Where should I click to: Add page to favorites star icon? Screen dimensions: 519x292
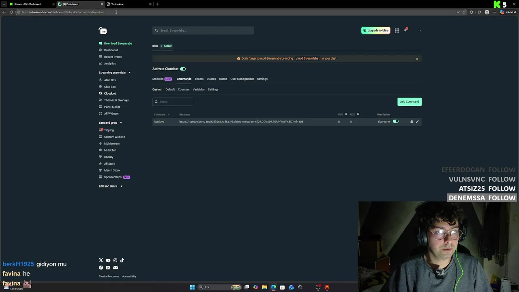464,12
